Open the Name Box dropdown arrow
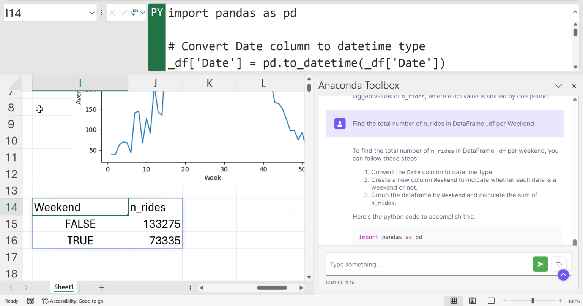Screen dimensions: 583x306 tap(92, 12)
